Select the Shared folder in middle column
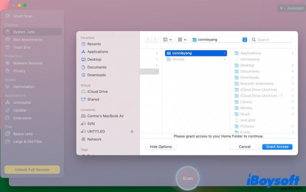 [196, 59]
